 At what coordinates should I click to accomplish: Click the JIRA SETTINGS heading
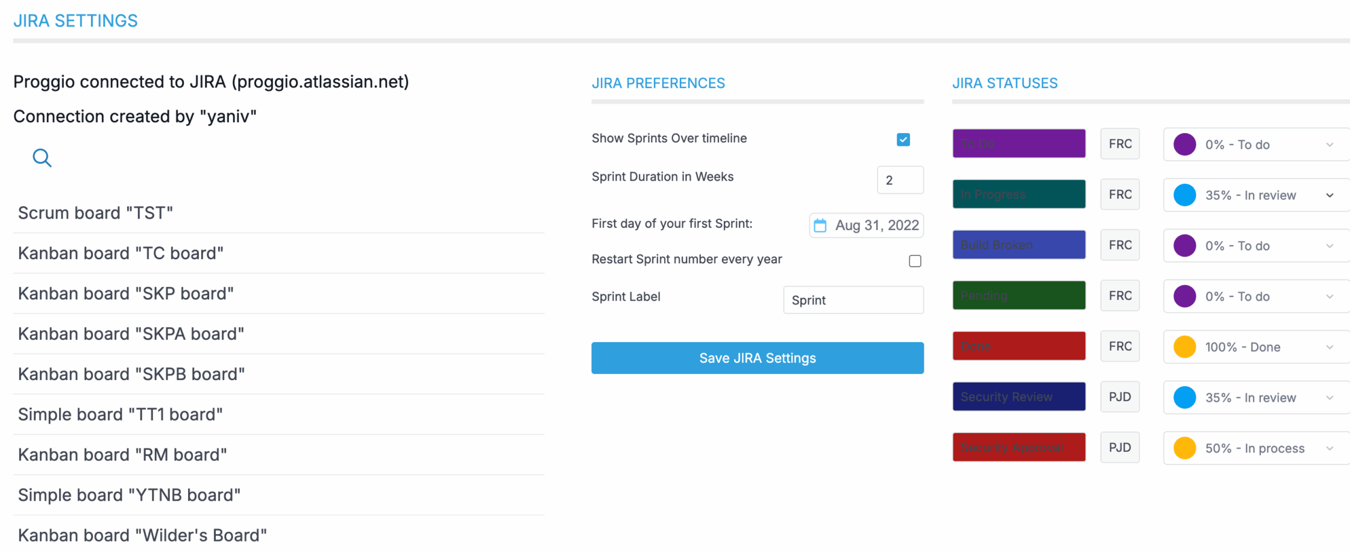click(x=75, y=21)
